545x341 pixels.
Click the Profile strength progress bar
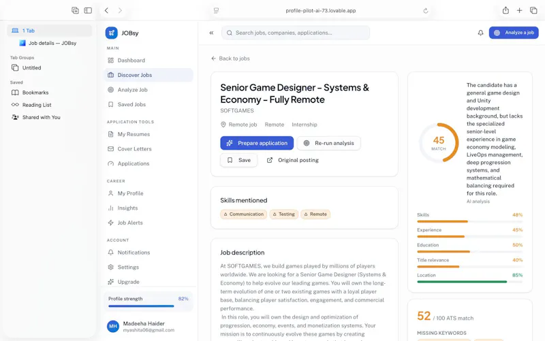148,306
